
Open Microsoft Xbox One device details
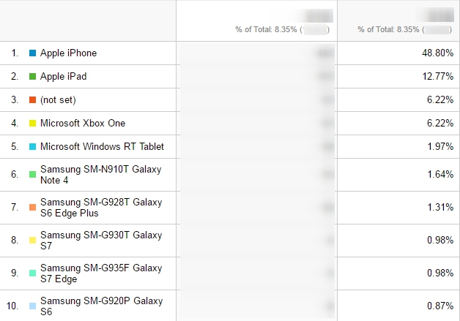click(83, 124)
